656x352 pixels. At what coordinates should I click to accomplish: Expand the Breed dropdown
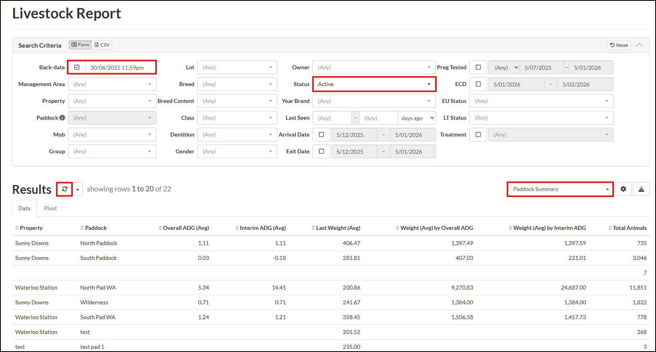click(x=237, y=84)
